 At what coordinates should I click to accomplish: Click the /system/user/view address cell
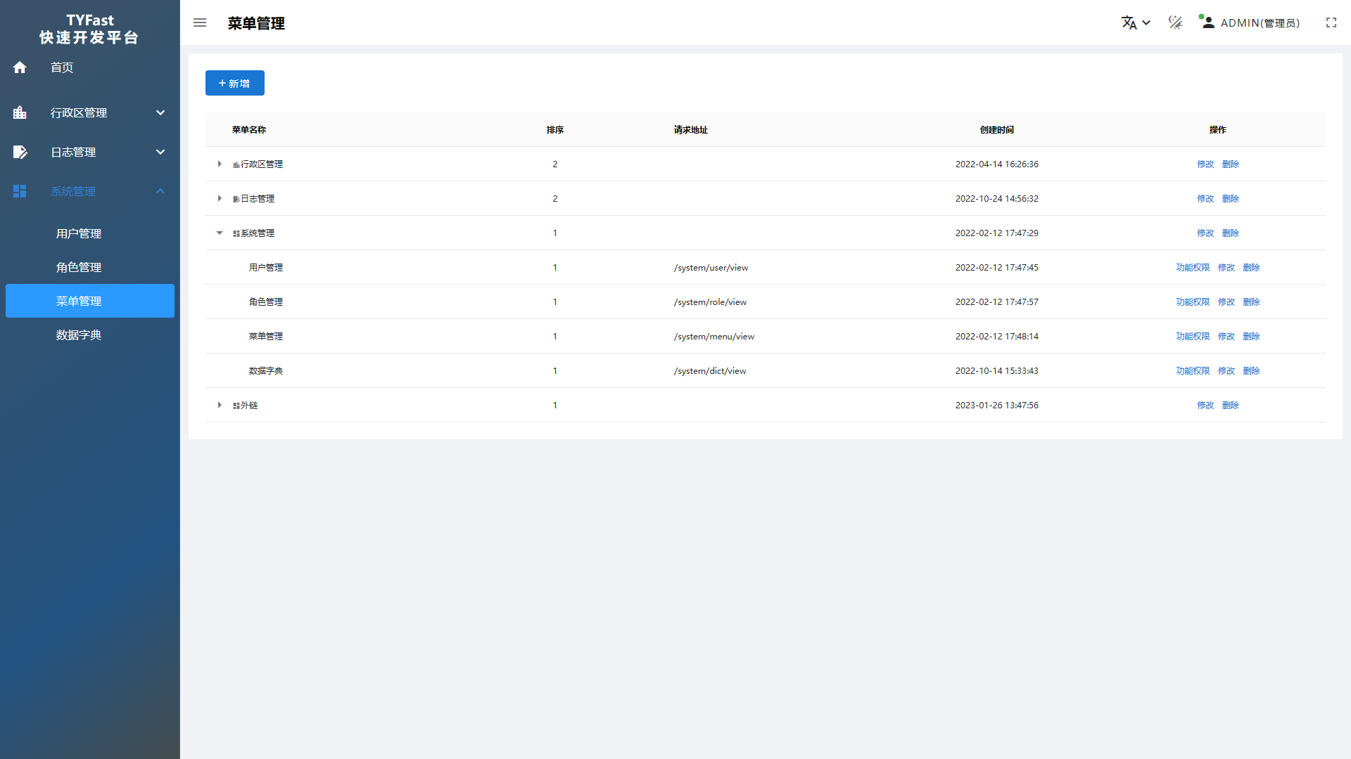[x=711, y=267]
